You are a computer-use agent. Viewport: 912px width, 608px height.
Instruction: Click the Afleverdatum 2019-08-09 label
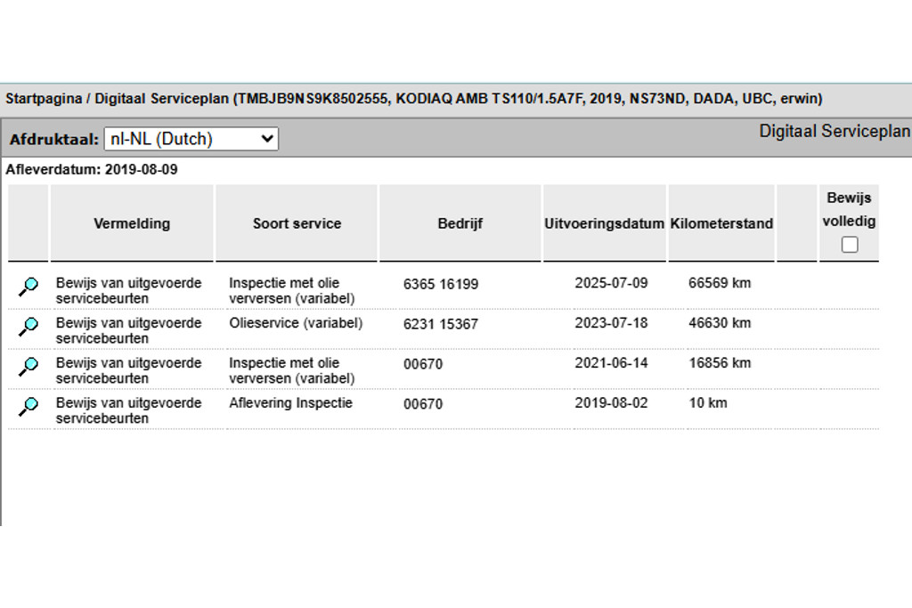point(92,169)
